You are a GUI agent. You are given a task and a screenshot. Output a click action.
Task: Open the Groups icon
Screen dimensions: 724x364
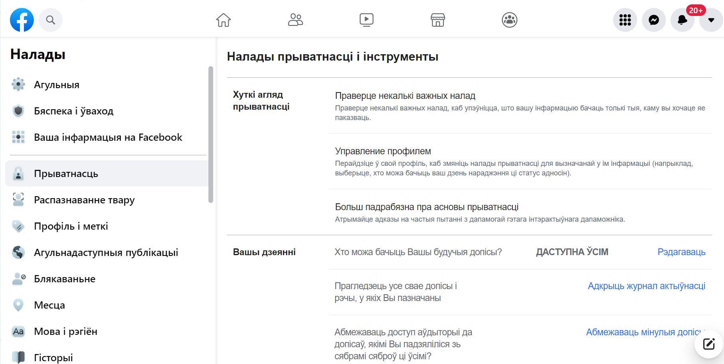tap(509, 20)
